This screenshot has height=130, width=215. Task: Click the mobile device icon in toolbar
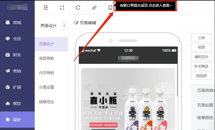pyautogui.click(x=110, y=8)
